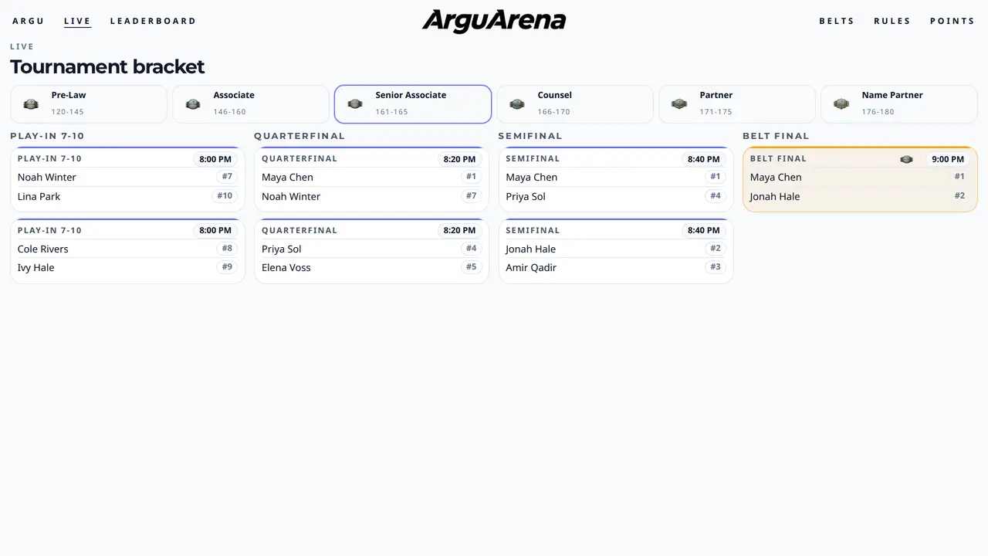The width and height of the screenshot is (988, 556).
Task: Click Priya Sol in the semifinal card
Action: click(526, 196)
